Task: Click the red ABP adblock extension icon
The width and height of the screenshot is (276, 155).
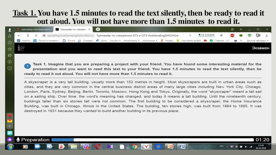Action: point(232,35)
